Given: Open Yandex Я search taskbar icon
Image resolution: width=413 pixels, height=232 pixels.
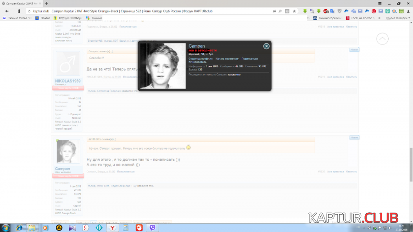Looking at the screenshot, I should coord(86,228).
